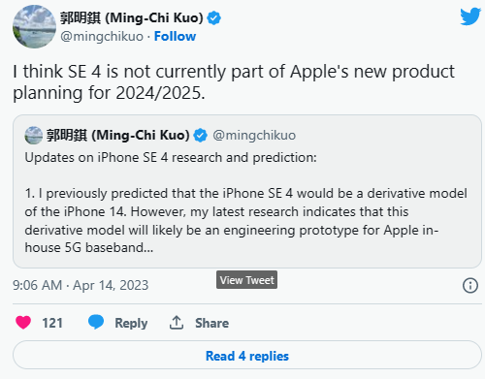Click the main author display name

tap(132, 17)
